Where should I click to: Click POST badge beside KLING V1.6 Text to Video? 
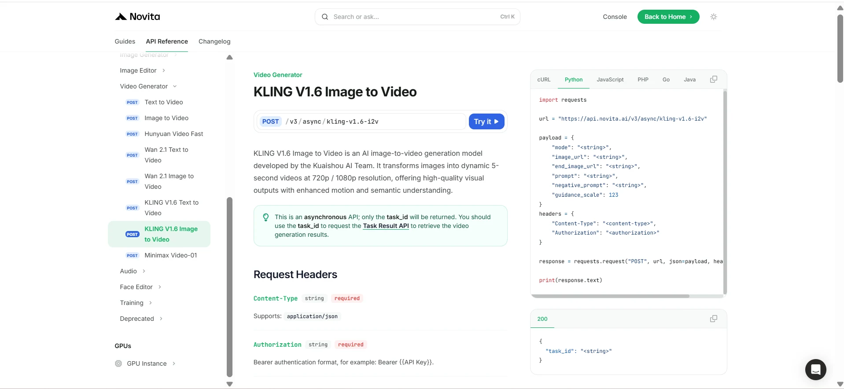point(132,208)
